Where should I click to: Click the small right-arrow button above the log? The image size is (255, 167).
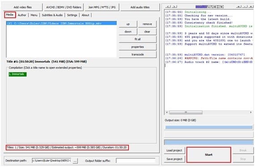(174, 7)
